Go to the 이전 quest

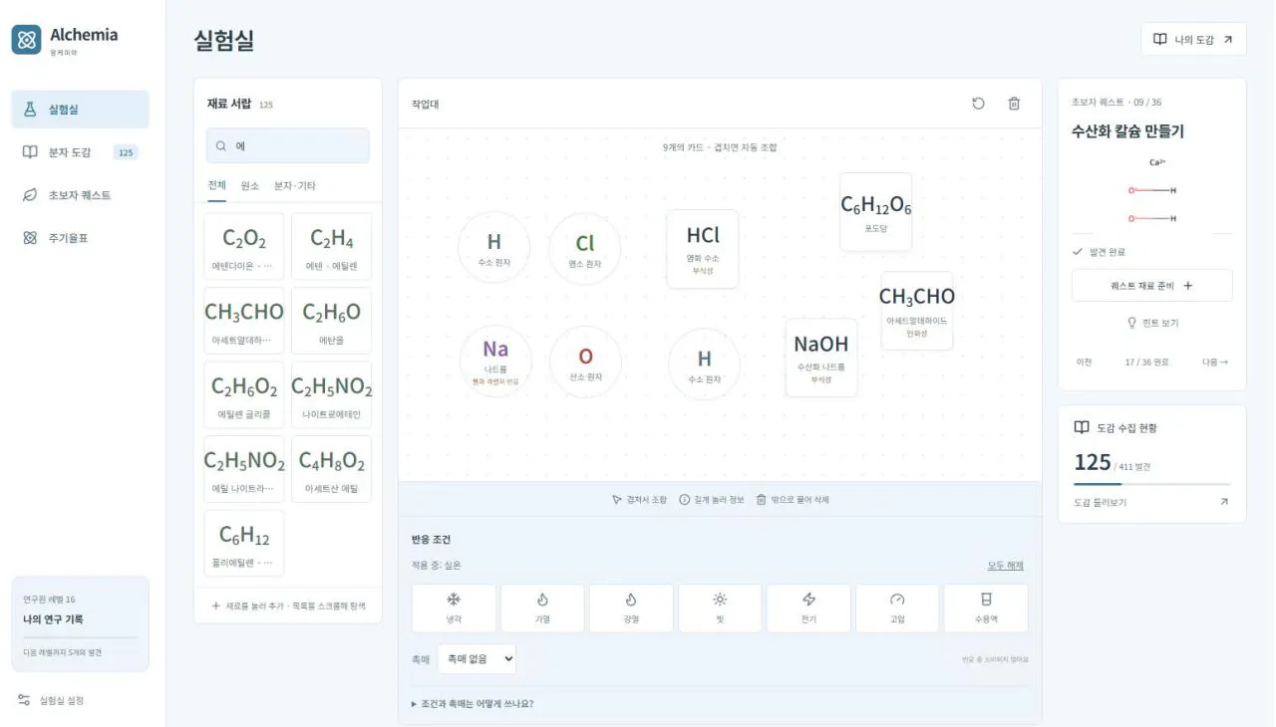click(1084, 363)
